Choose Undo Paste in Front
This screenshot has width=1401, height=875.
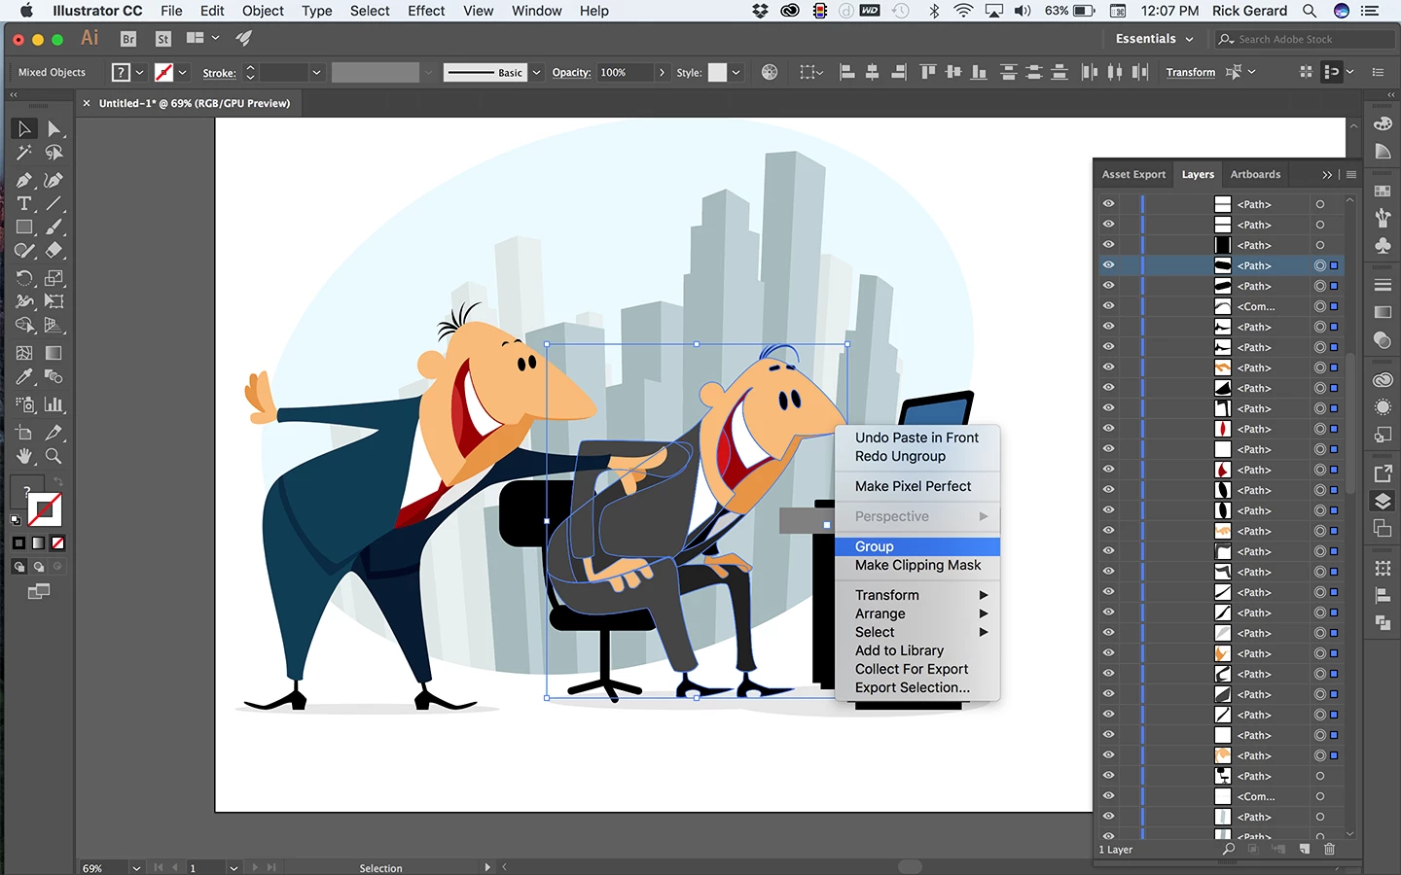click(917, 437)
